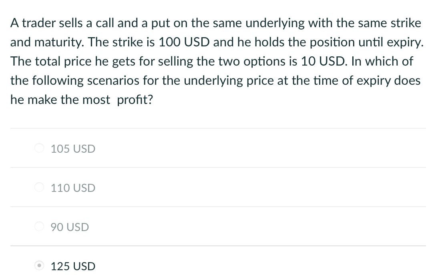
Task: Click the divider above the 105 USD option
Action: click(216, 128)
